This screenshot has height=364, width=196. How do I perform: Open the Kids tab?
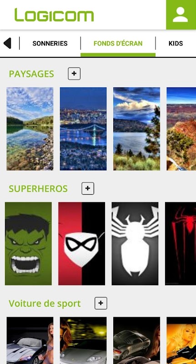click(176, 43)
